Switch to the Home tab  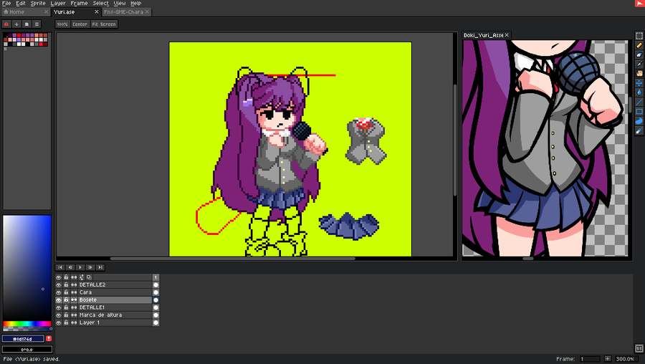[26, 12]
